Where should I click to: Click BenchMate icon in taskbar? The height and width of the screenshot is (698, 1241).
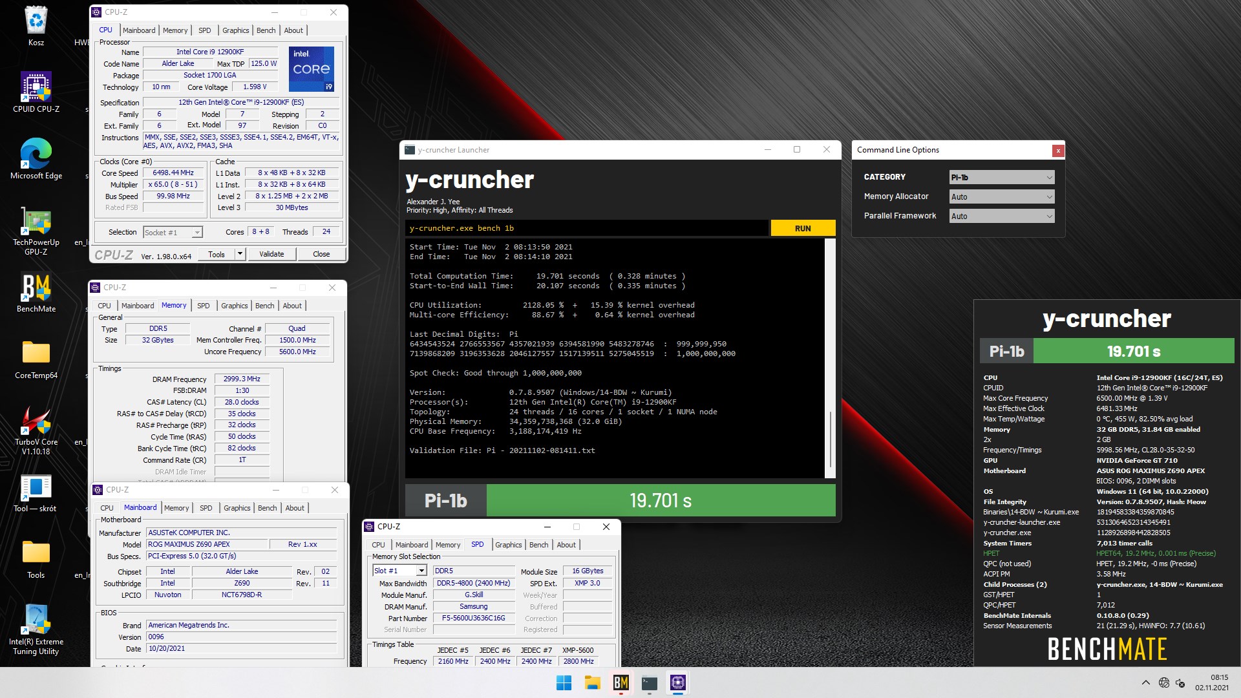coord(621,682)
